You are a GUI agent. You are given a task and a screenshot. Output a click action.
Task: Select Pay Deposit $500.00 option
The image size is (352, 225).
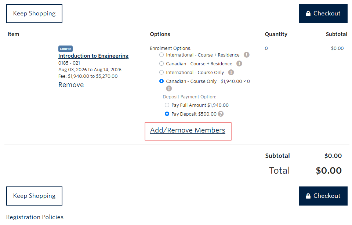click(167, 114)
